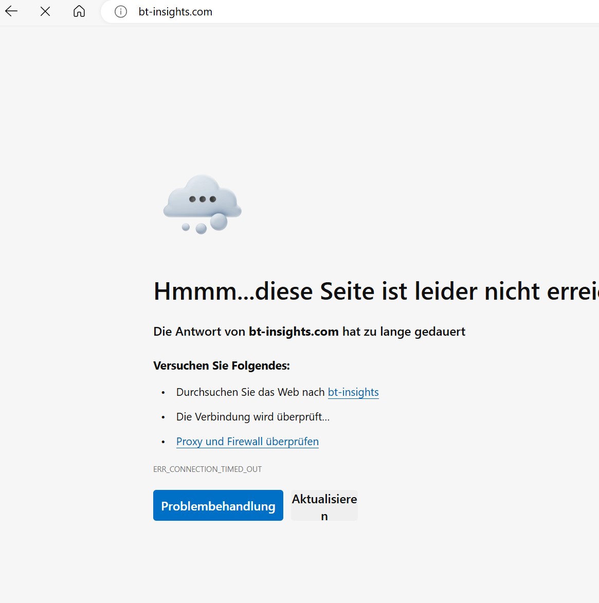View site information circle icon
The height and width of the screenshot is (603, 599).
tap(121, 12)
